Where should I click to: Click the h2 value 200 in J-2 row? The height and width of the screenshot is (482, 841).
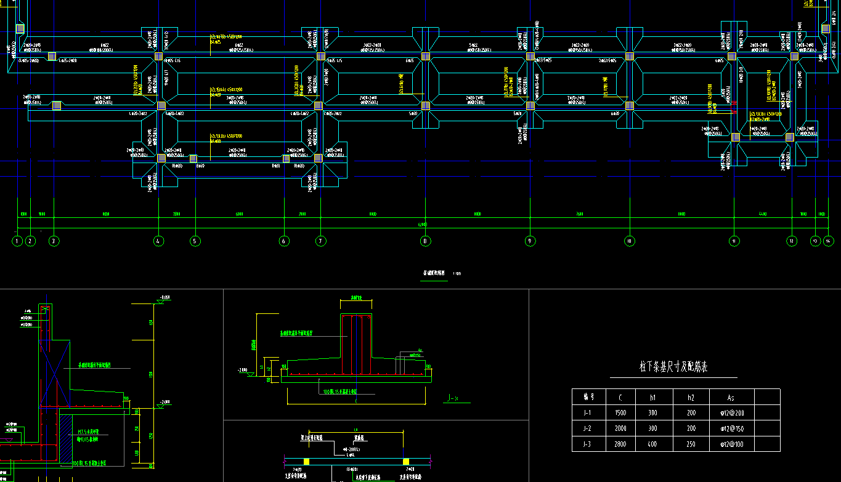pyautogui.click(x=692, y=428)
